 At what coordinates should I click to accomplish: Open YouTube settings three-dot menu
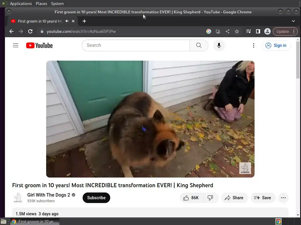click(x=254, y=45)
